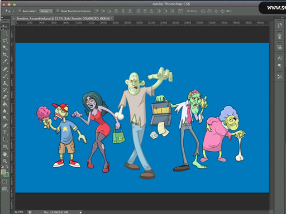Select 3D Pan mode icon
Image resolution: width=286 pixels, height=214 pixels.
click(216, 11)
